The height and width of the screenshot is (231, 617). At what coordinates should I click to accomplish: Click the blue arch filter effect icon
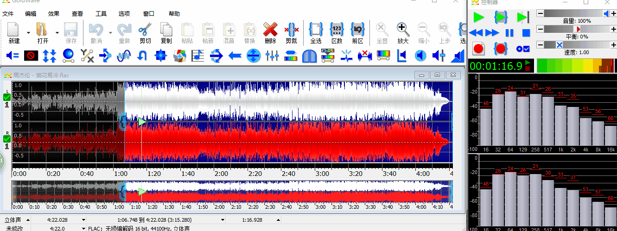pos(309,56)
